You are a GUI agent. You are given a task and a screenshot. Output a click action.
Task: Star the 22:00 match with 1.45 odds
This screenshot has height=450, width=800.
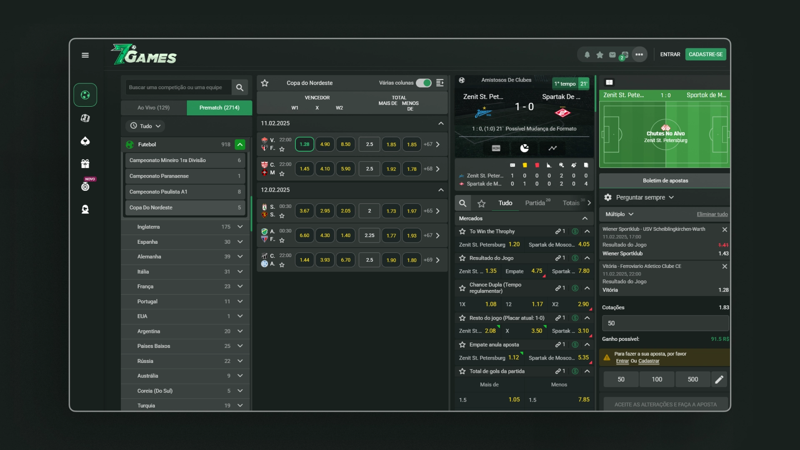point(282,174)
